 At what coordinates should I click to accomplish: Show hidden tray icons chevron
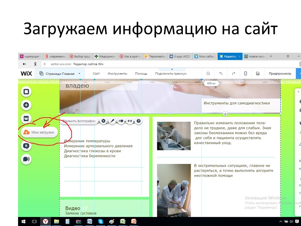pos(280,221)
